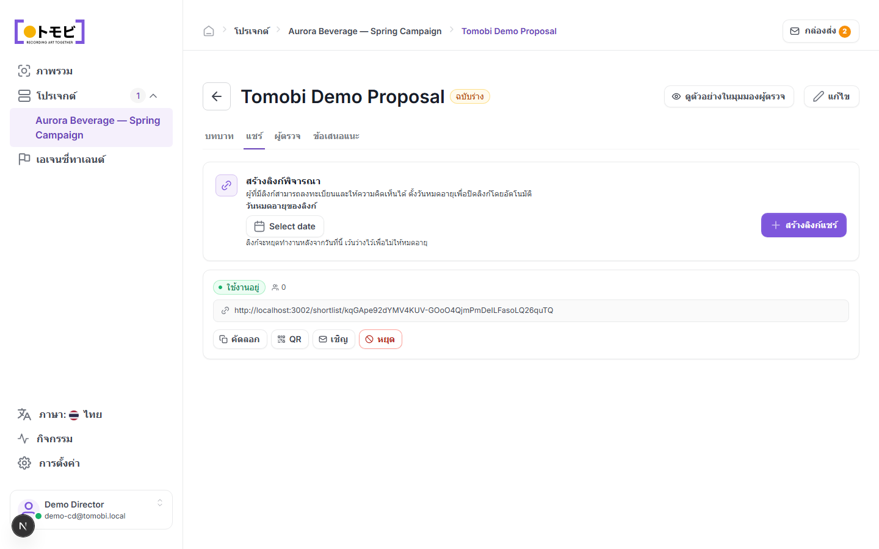The height and width of the screenshot is (549, 879).
Task: Click Tomobi Demo Proposal breadcrumb
Action: [x=509, y=31]
